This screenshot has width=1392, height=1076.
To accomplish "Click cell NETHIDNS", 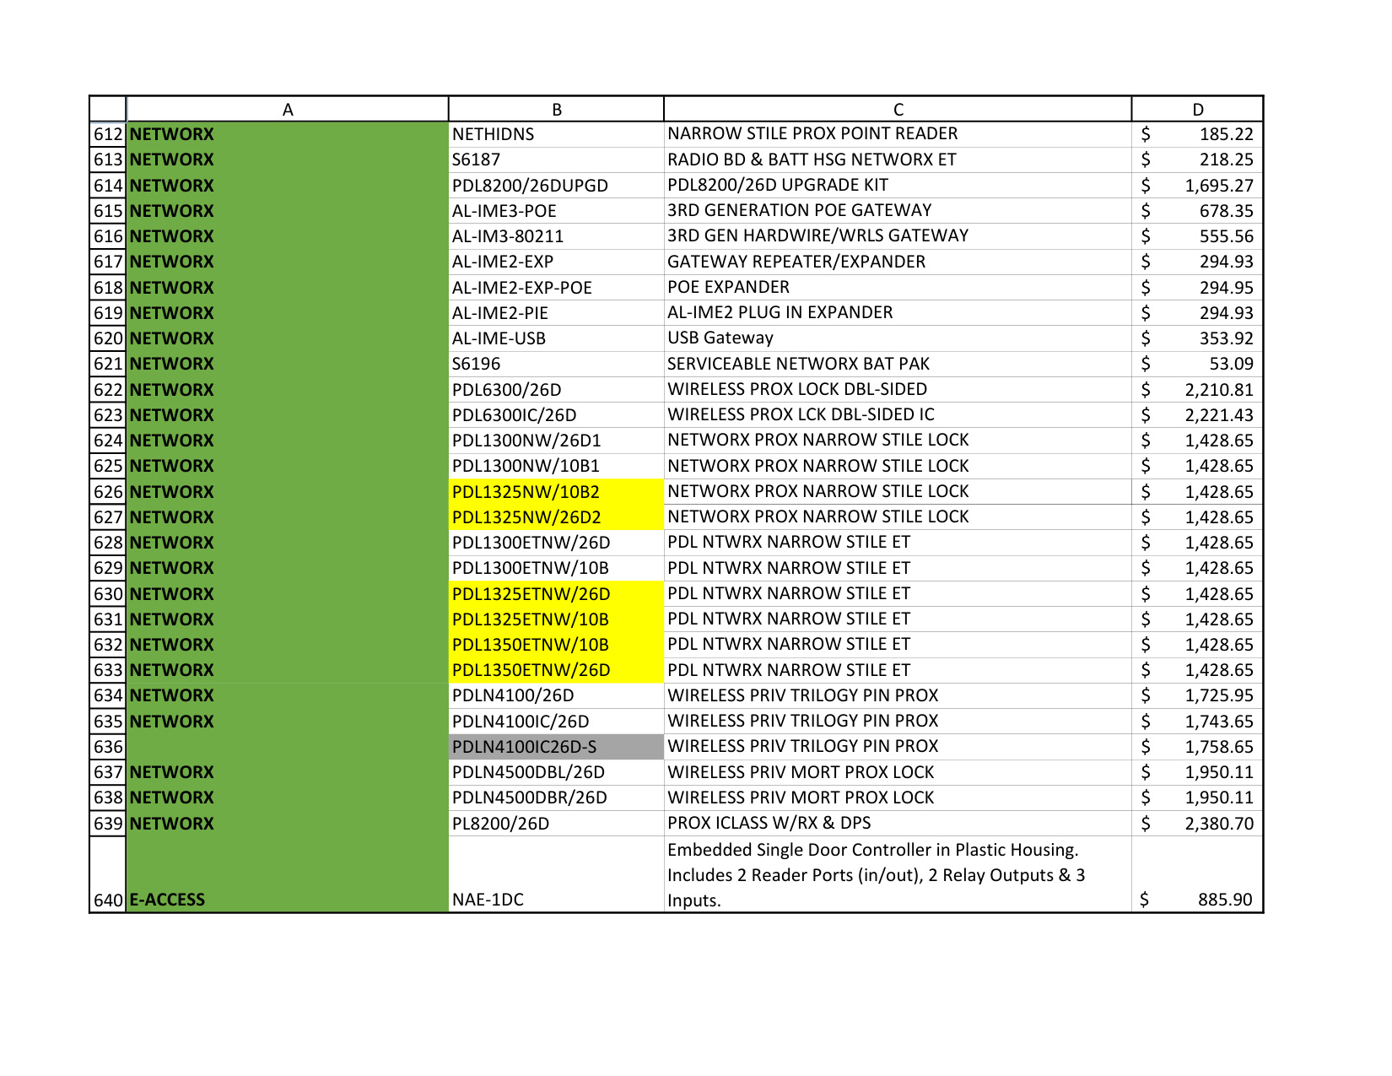I will point(557,134).
